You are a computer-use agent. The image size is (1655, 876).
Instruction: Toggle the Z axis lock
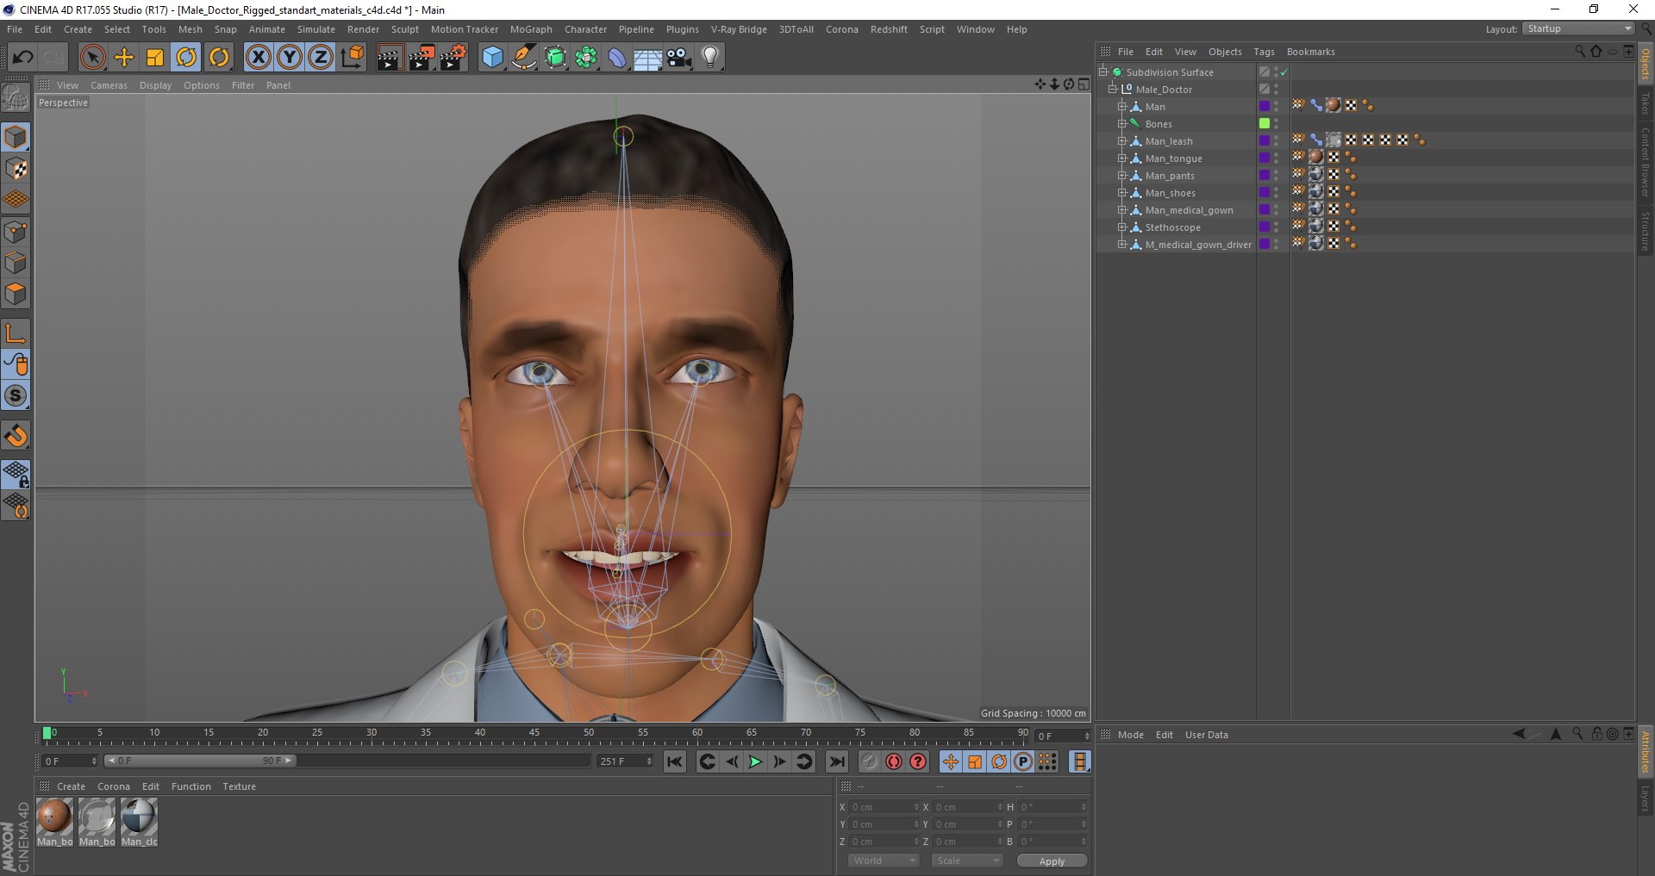[x=321, y=58]
